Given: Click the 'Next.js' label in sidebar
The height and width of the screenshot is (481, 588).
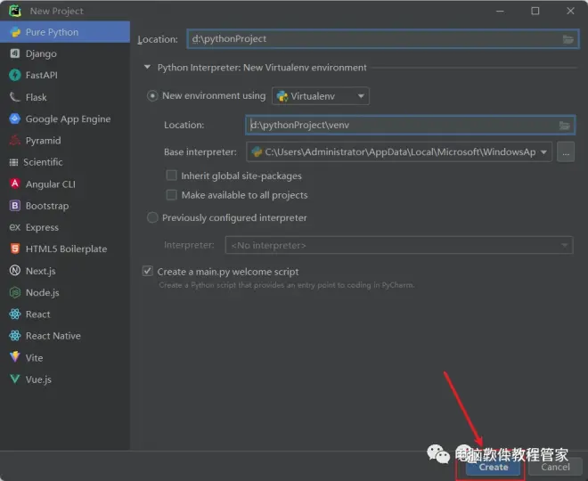Looking at the screenshot, I should coord(40,271).
